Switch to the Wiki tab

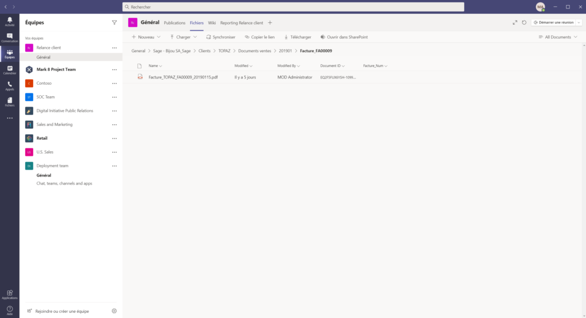pos(212,23)
